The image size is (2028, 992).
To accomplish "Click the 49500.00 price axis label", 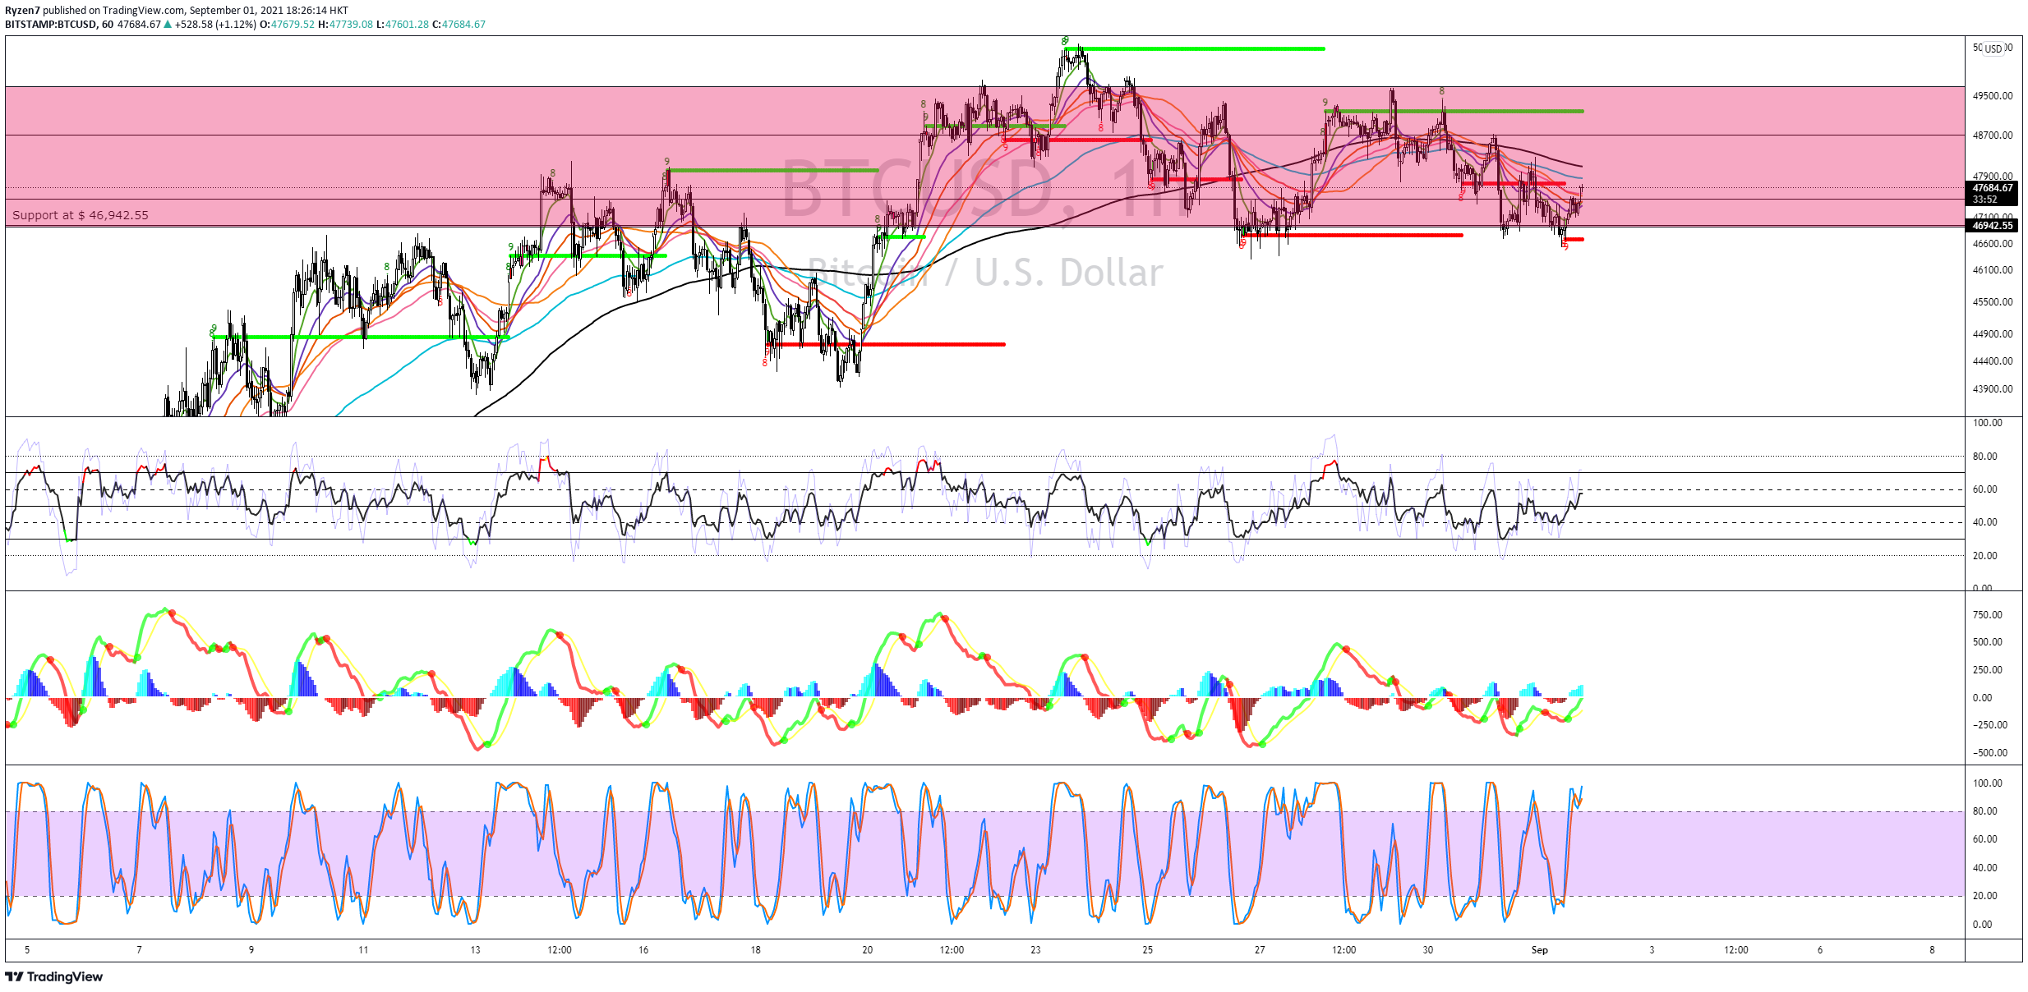I will pyautogui.click(x=1993, y=96).
